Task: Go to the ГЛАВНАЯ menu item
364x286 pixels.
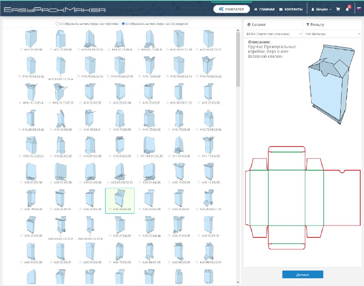Action: [264, 9]
